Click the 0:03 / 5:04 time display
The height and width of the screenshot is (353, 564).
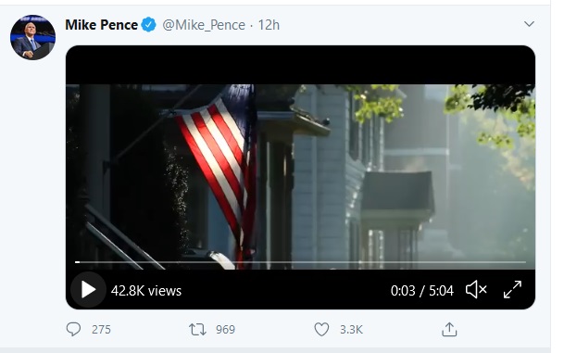422,291
